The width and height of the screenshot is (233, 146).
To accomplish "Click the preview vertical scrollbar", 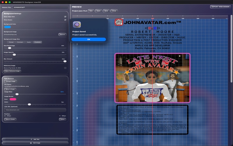I will click(231, 48).
